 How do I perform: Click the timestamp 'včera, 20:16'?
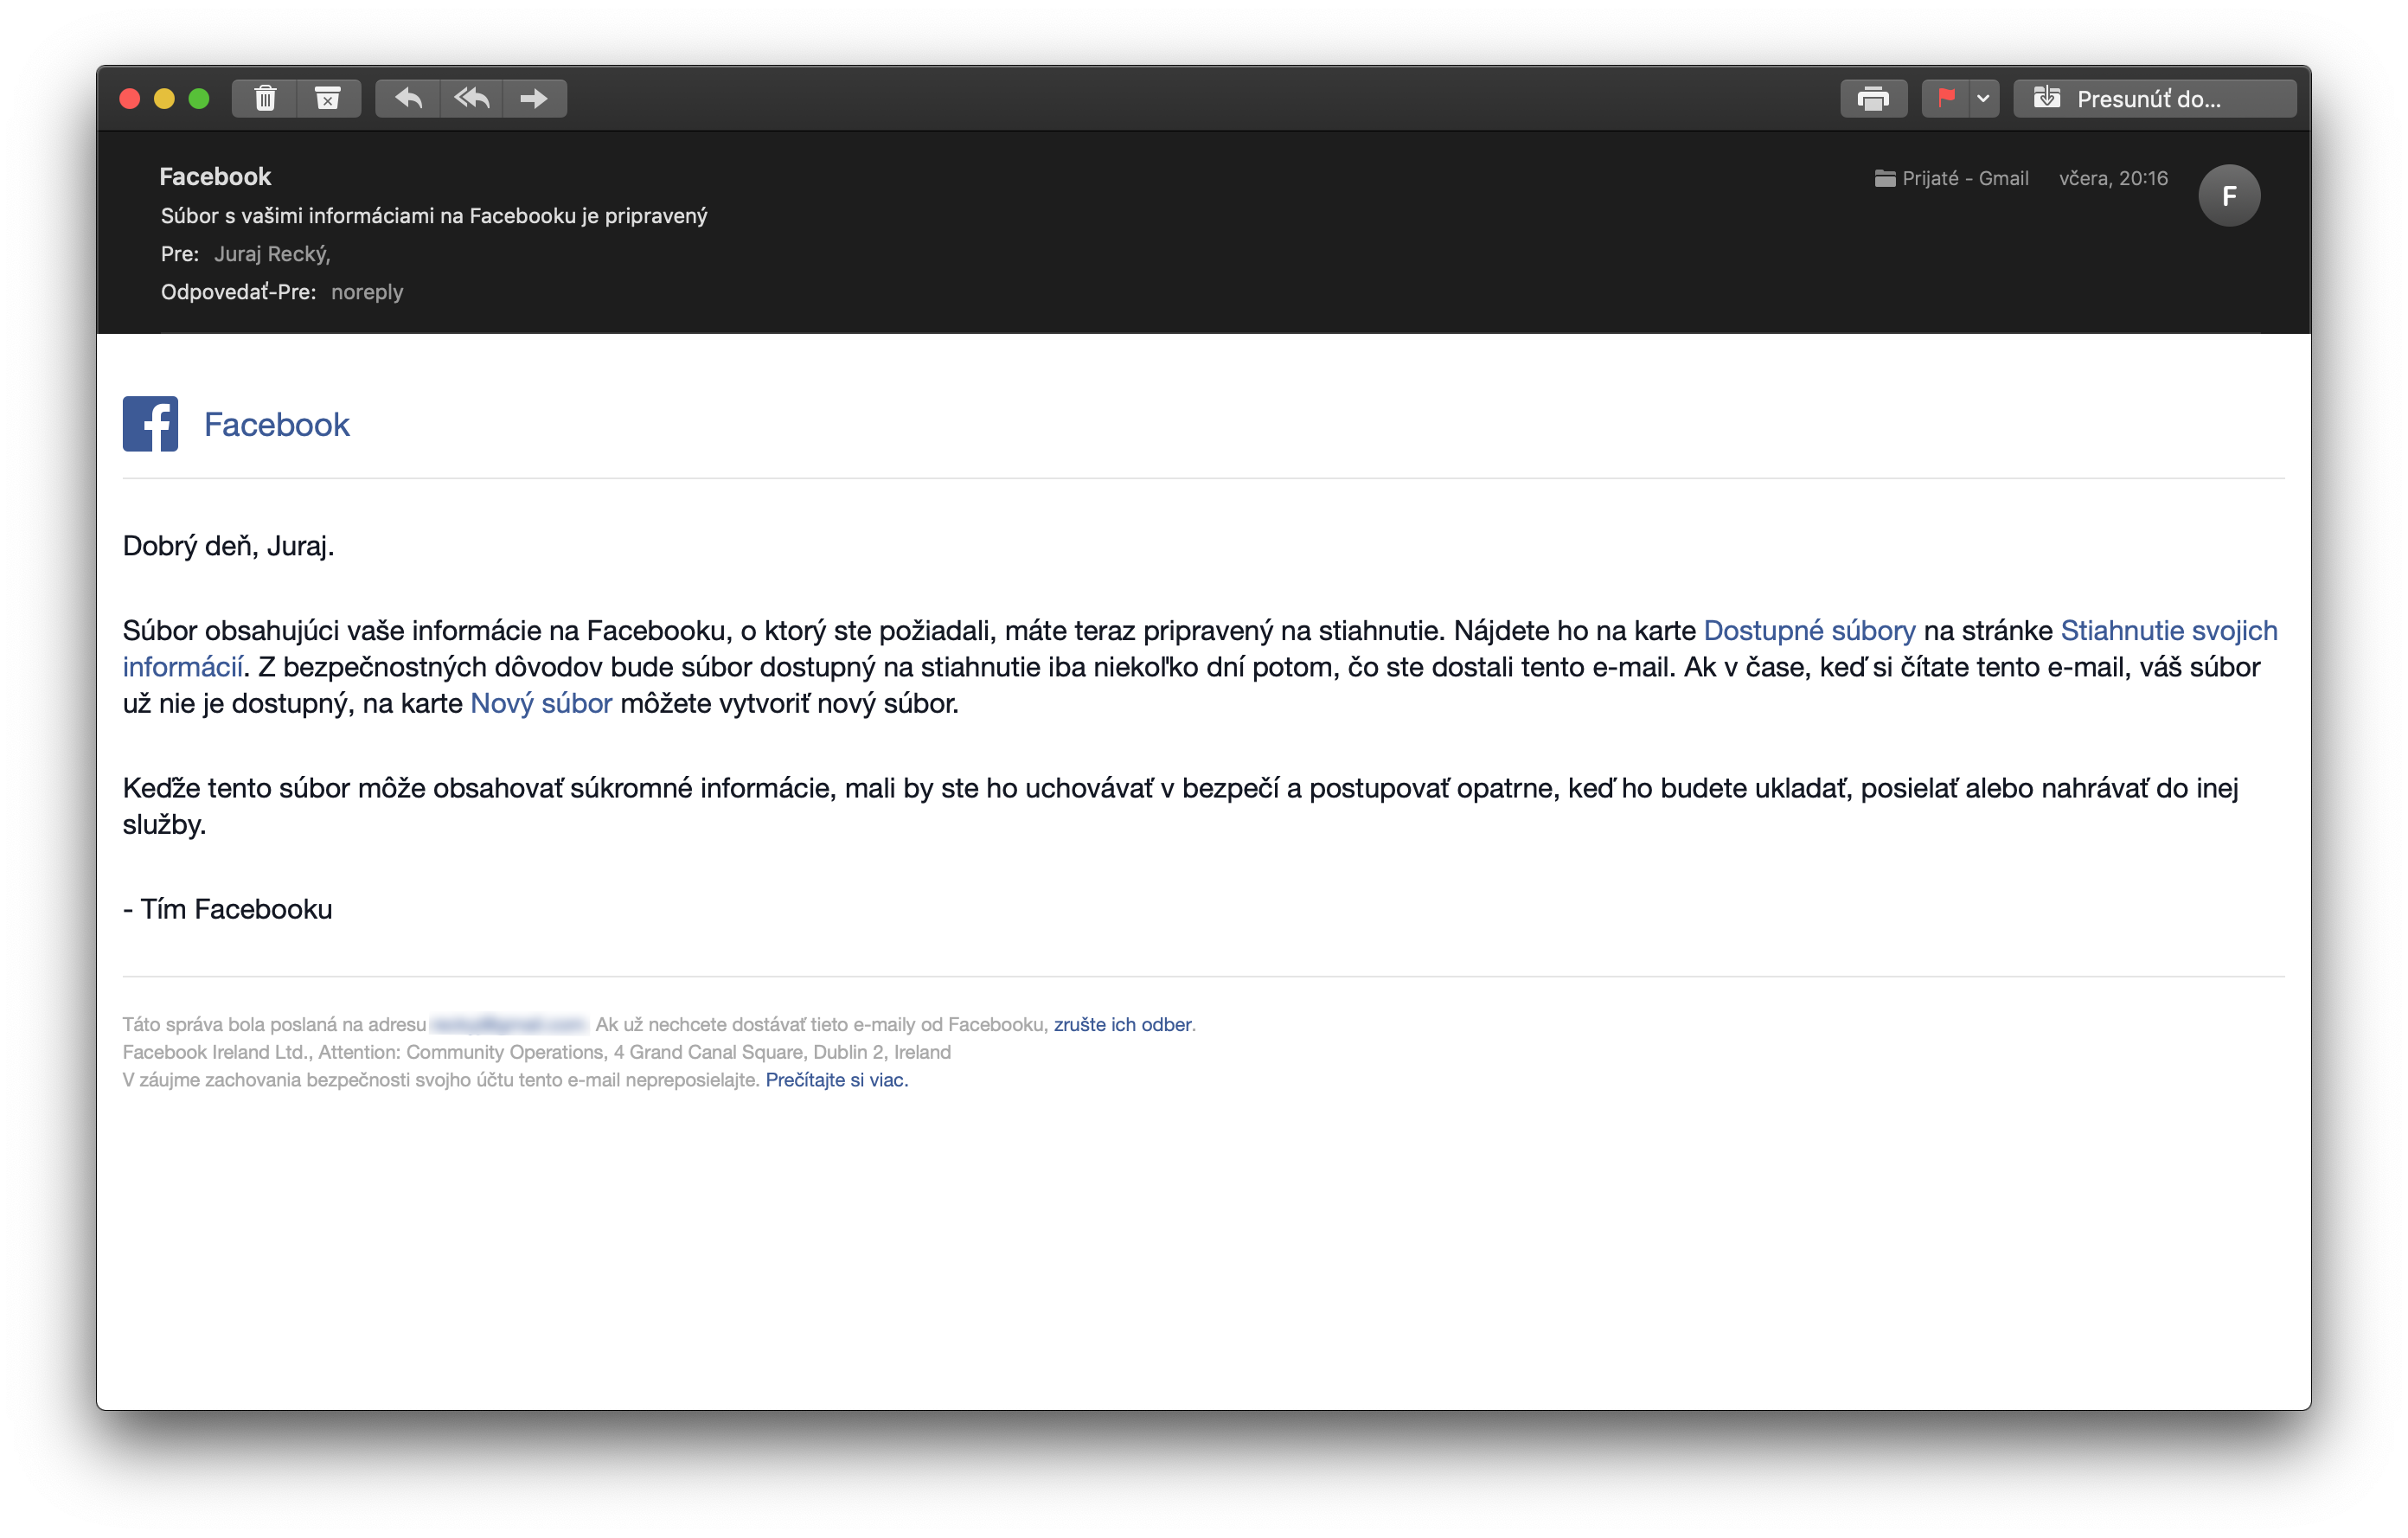[x=2113, y=178]
